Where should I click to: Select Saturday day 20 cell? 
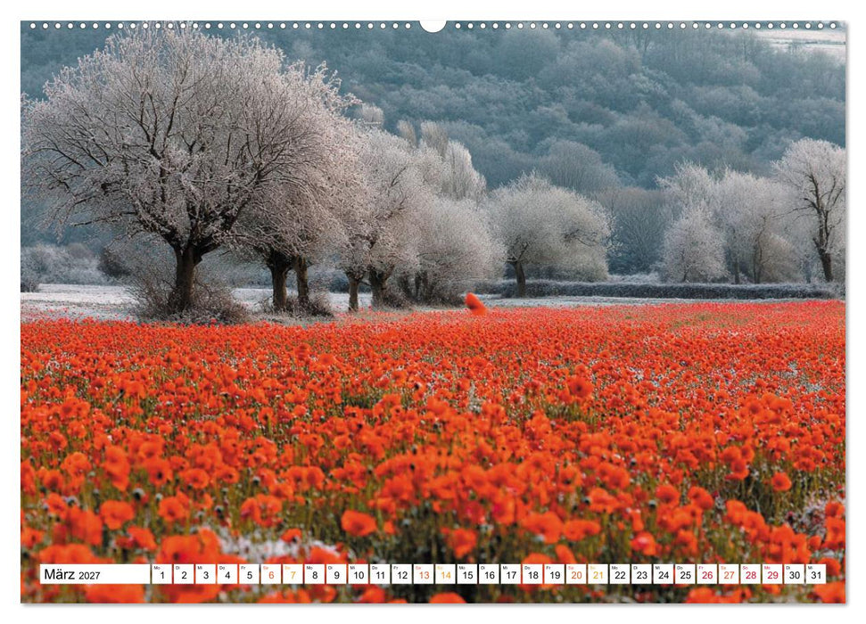[576, 574]
